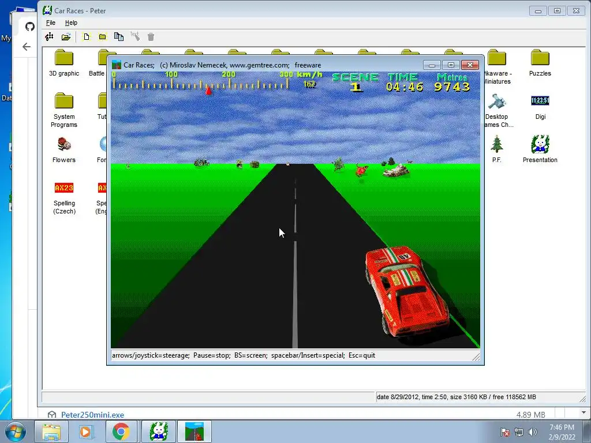The height and width of the screenshot is (443, 591).
Task: Minimize the Car Races game window
Action: coord(432,65)
